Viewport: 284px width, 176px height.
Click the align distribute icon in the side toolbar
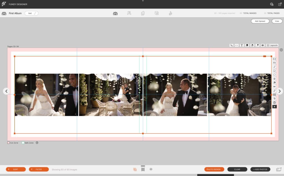274,95
